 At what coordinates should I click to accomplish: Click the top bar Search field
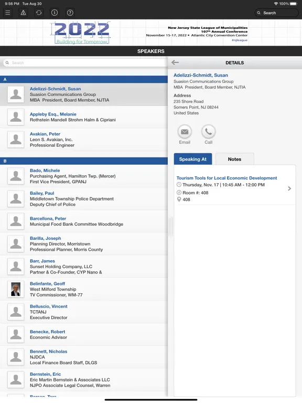pyautogui.click(x=277, y=13)
